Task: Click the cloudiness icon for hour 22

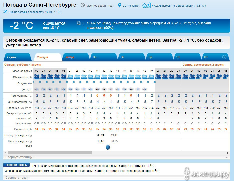Action: (171, 77)
